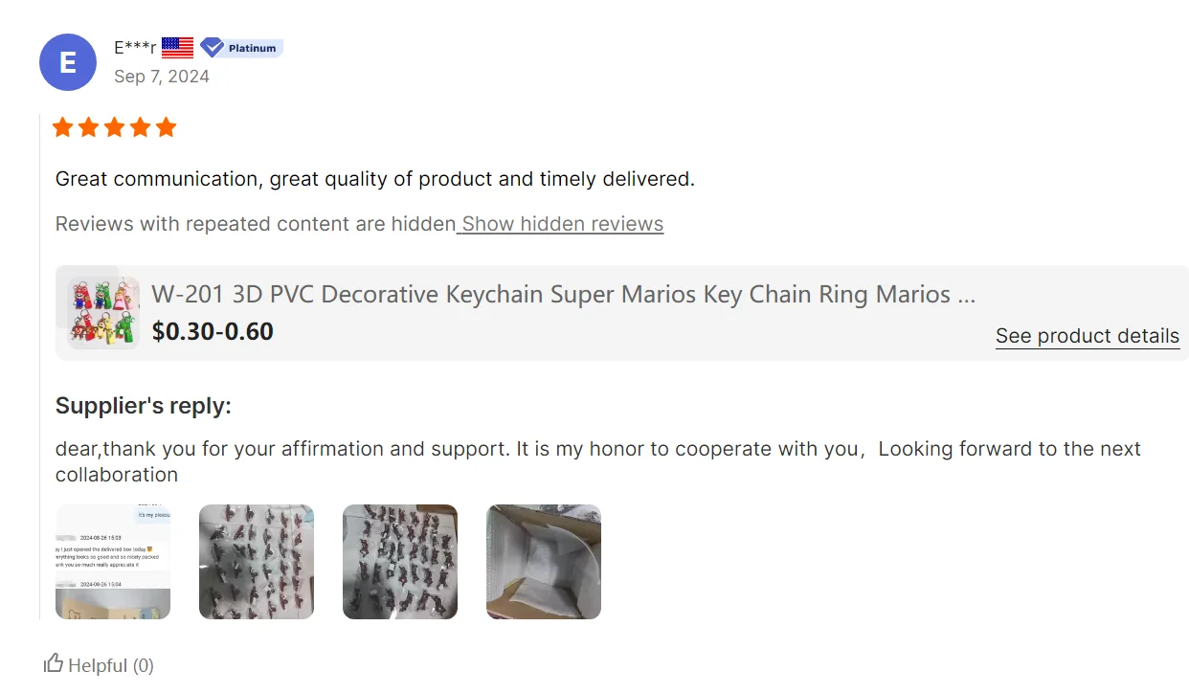
Task: Click the W-201 3D PVC Keychain product title
Action: 563,294
